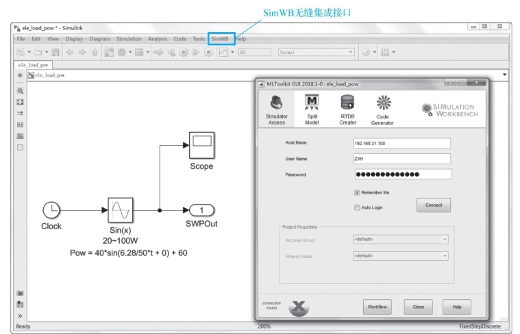Open the File menu
520x334 pixels.
(x=21, y=39)
